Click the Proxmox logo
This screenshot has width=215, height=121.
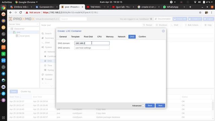point(21,19)
